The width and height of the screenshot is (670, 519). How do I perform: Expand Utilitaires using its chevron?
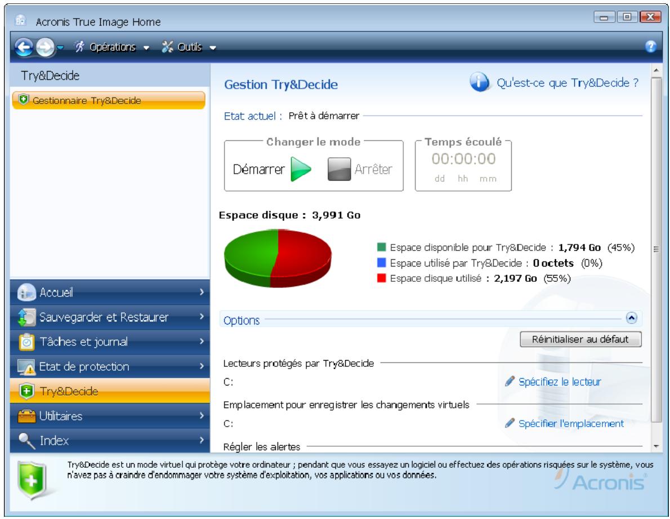click(x=202, y=415)
